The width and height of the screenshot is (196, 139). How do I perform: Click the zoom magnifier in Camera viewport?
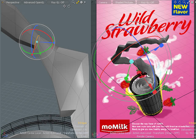click(x=184, y=2)
